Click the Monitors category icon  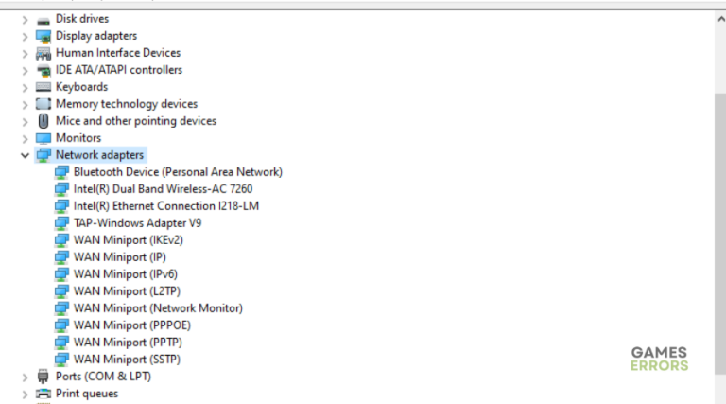click(43, 138)
